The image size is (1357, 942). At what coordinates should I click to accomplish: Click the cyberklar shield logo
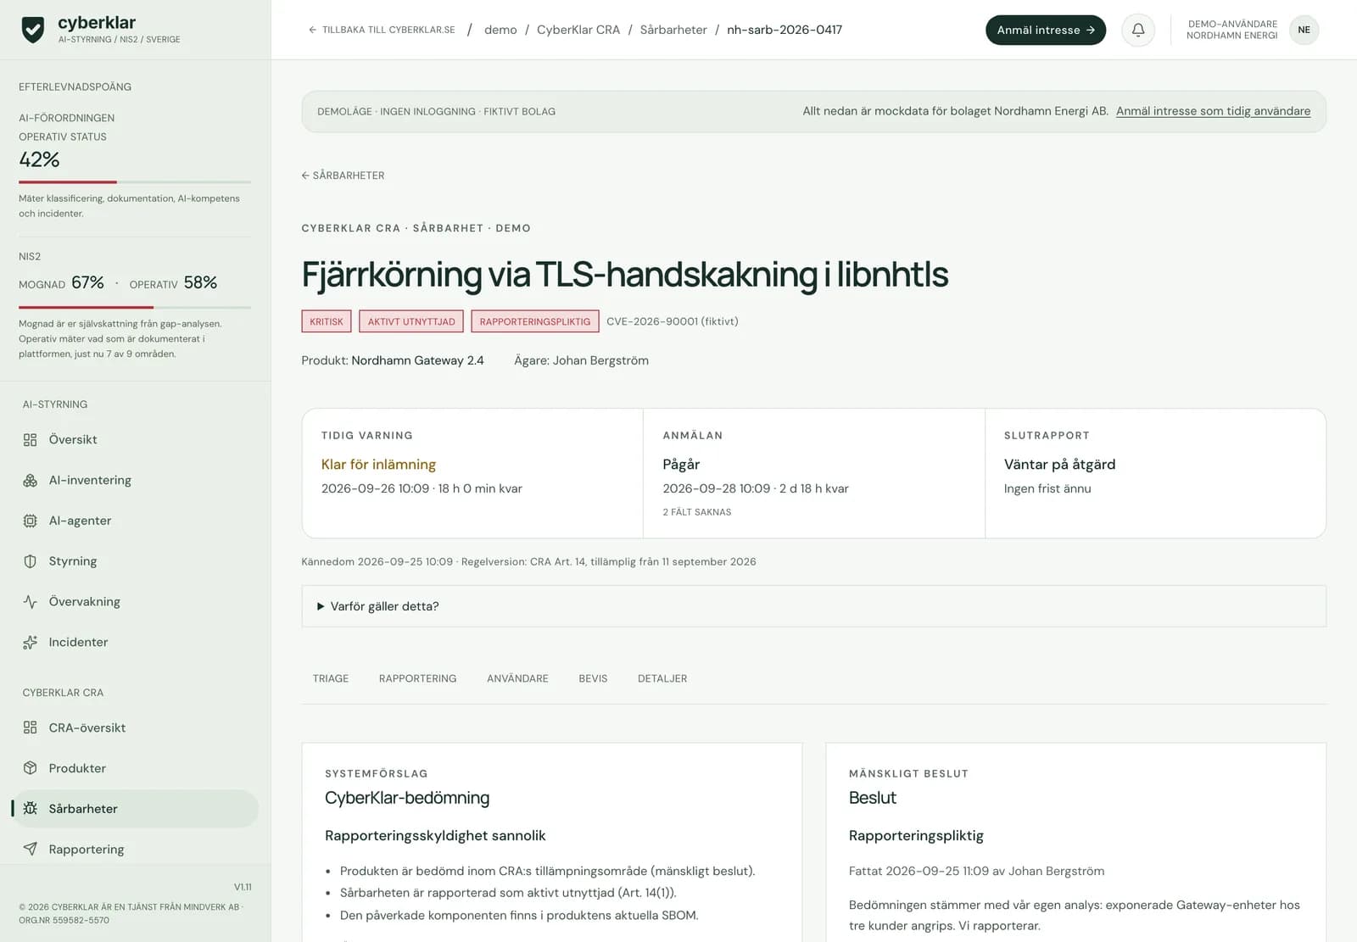point(33,30)
